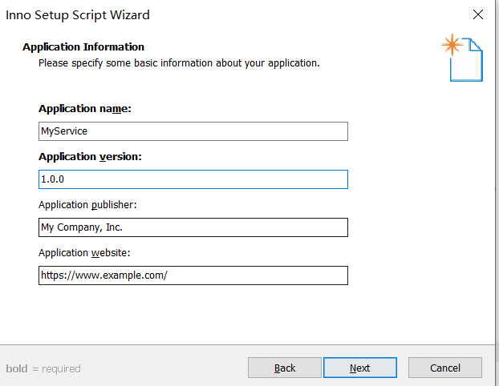Close the Inno Setup Script Wizard window
The height and width of the screenshot is (386, 499).
click(x=478, y=14)
